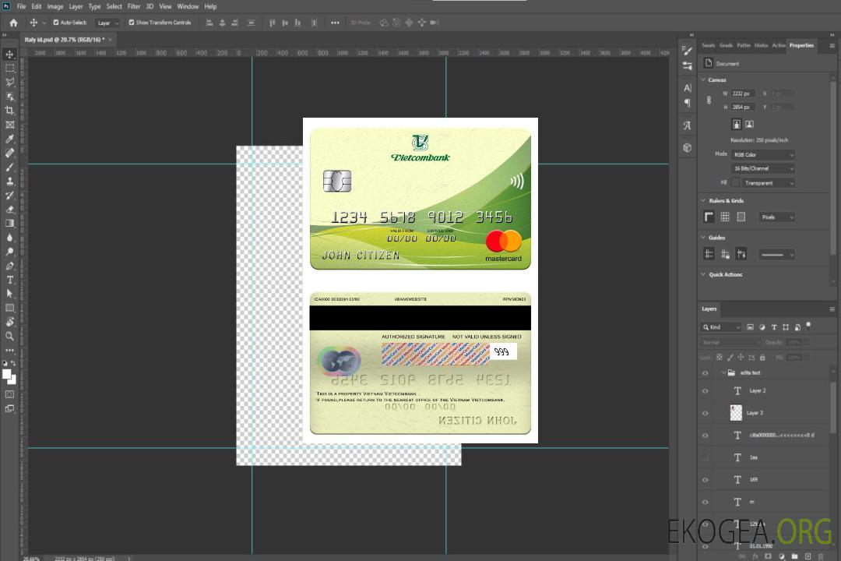Open the Filter menu
This screenshot has width=841, height=561.
(134, 6)
